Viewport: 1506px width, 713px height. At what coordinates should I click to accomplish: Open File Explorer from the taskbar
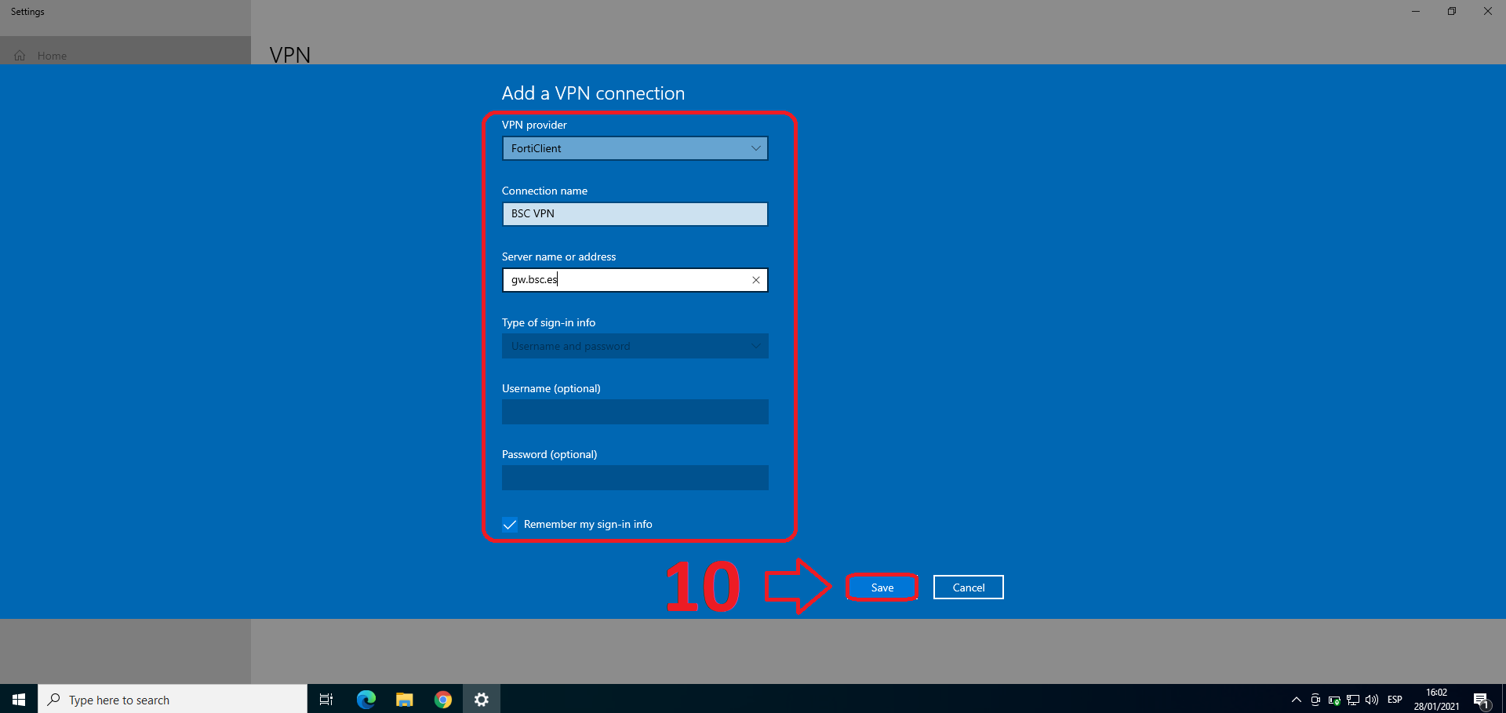point(404,699)
